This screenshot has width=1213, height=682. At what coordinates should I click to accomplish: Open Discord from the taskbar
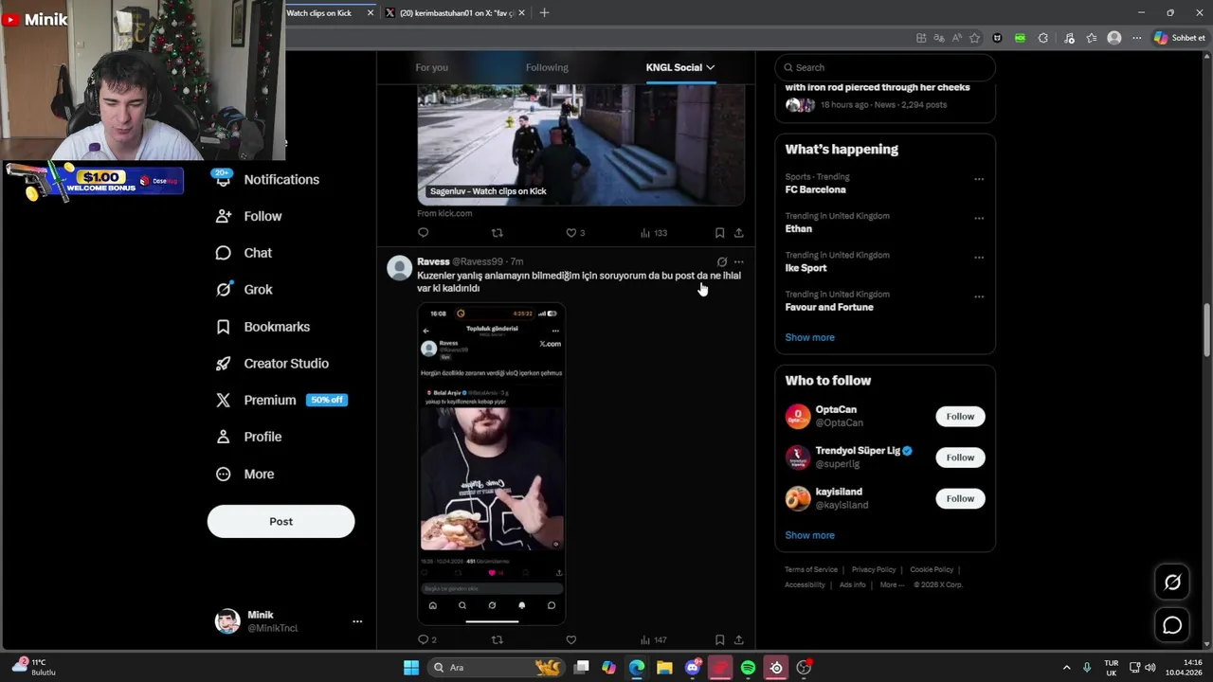(693, 668)
